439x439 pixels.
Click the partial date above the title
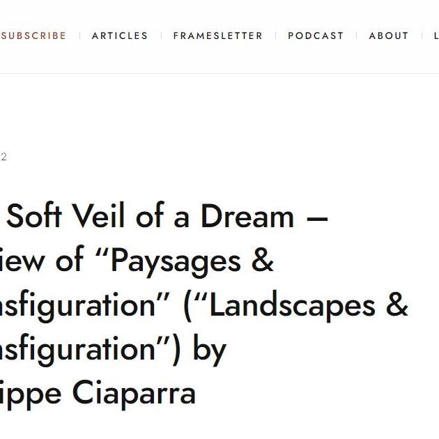3,157
